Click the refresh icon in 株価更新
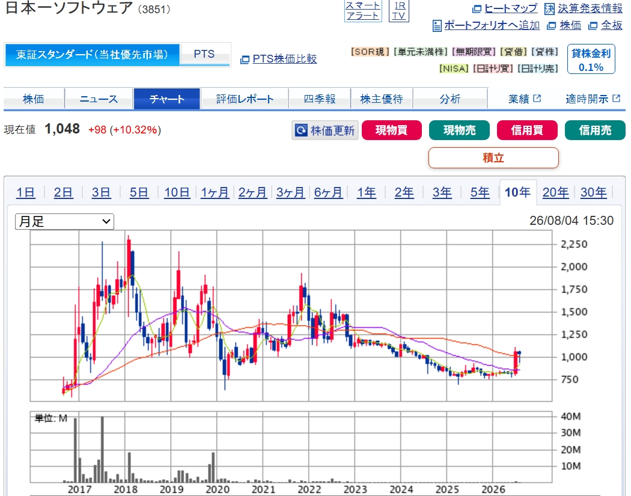631x496 pixels. 301,130
